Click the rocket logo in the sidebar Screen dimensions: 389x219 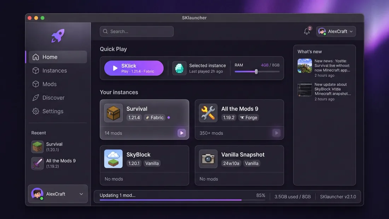pyautogui.click(x=58, y=36)
